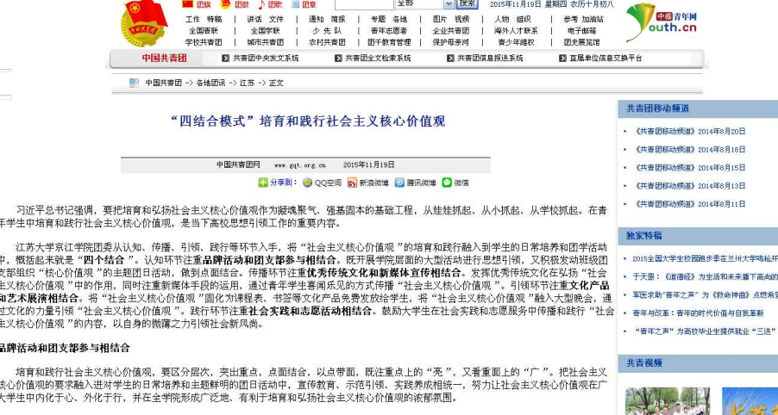Click the green plus 分享到 icon

[263, 183]
